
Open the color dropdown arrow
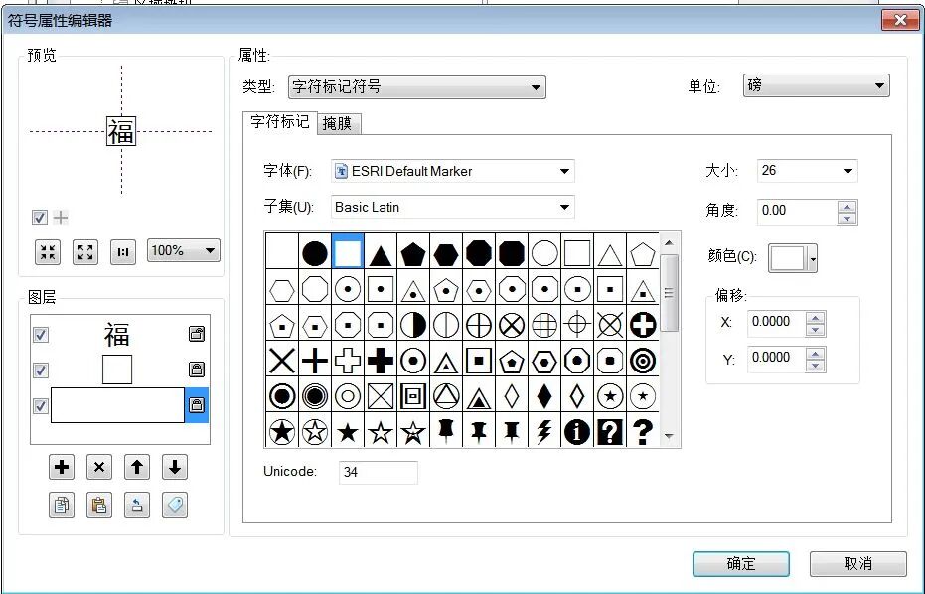click(x=813, y=259)
